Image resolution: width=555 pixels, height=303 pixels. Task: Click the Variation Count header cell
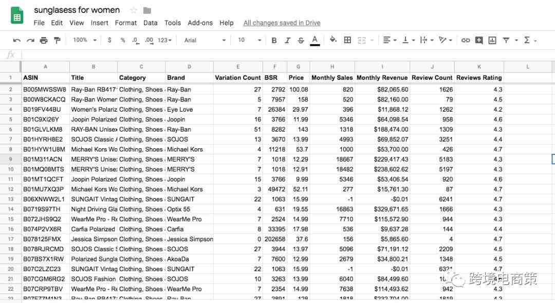238,78
